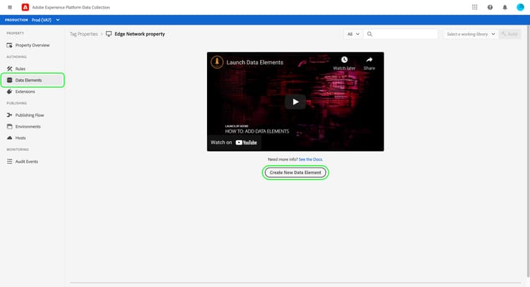Screen dimensions: 530x287
Task: Open the help question mark icon
Action: coord(490,7)
